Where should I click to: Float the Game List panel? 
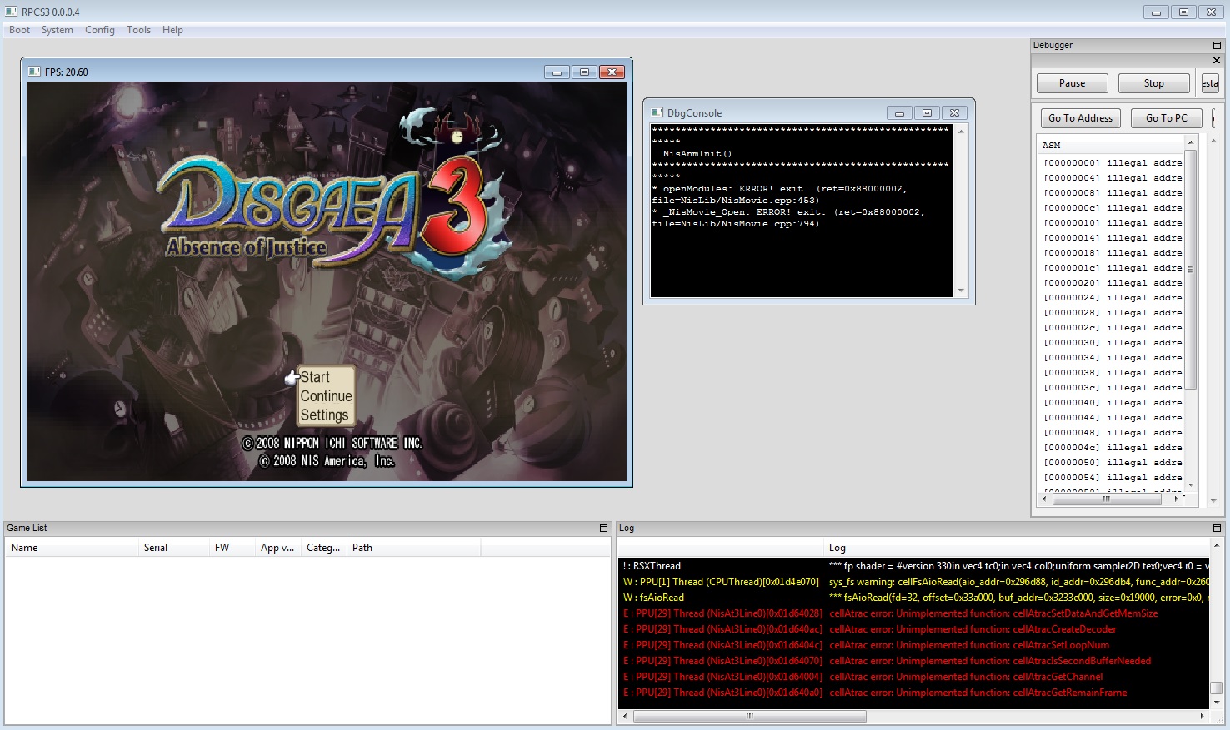(604, 529)
